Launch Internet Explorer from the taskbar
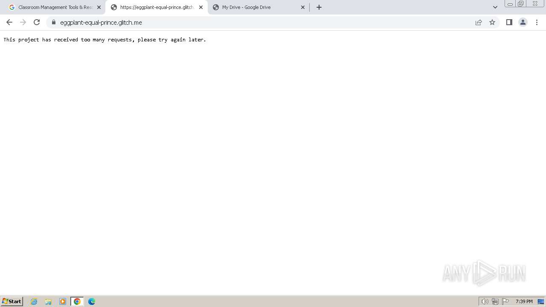The width and height of the screenshot is (546, 307). 34,301
